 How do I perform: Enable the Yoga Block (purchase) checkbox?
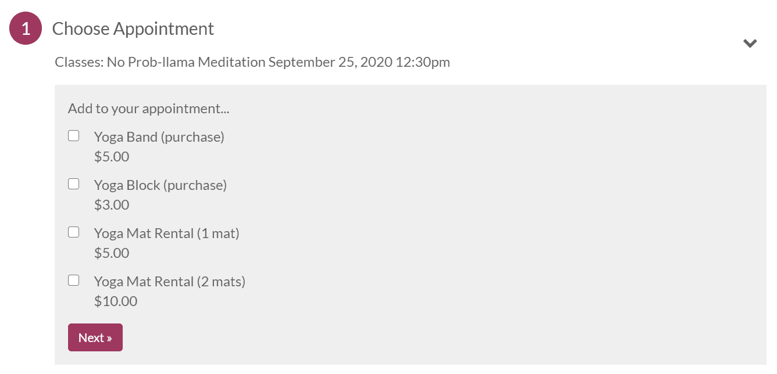click(74, 184)
